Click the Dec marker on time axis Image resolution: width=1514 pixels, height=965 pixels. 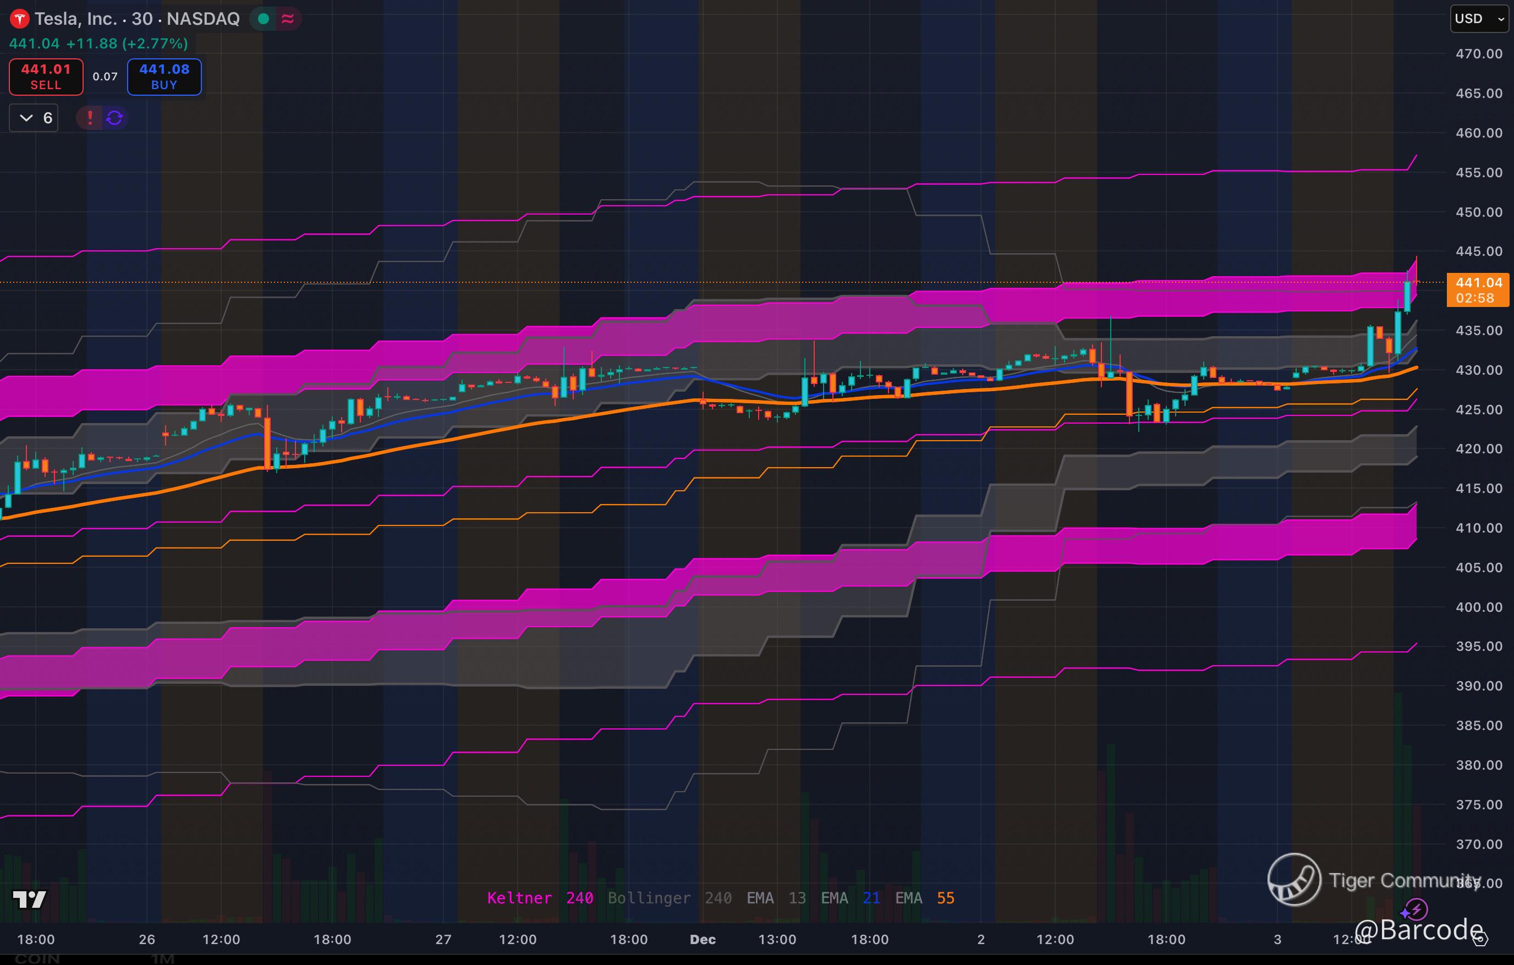click(703, 939)
